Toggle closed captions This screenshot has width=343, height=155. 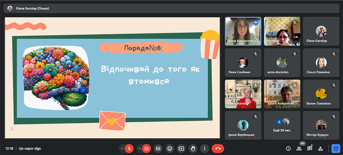[158, 148]
